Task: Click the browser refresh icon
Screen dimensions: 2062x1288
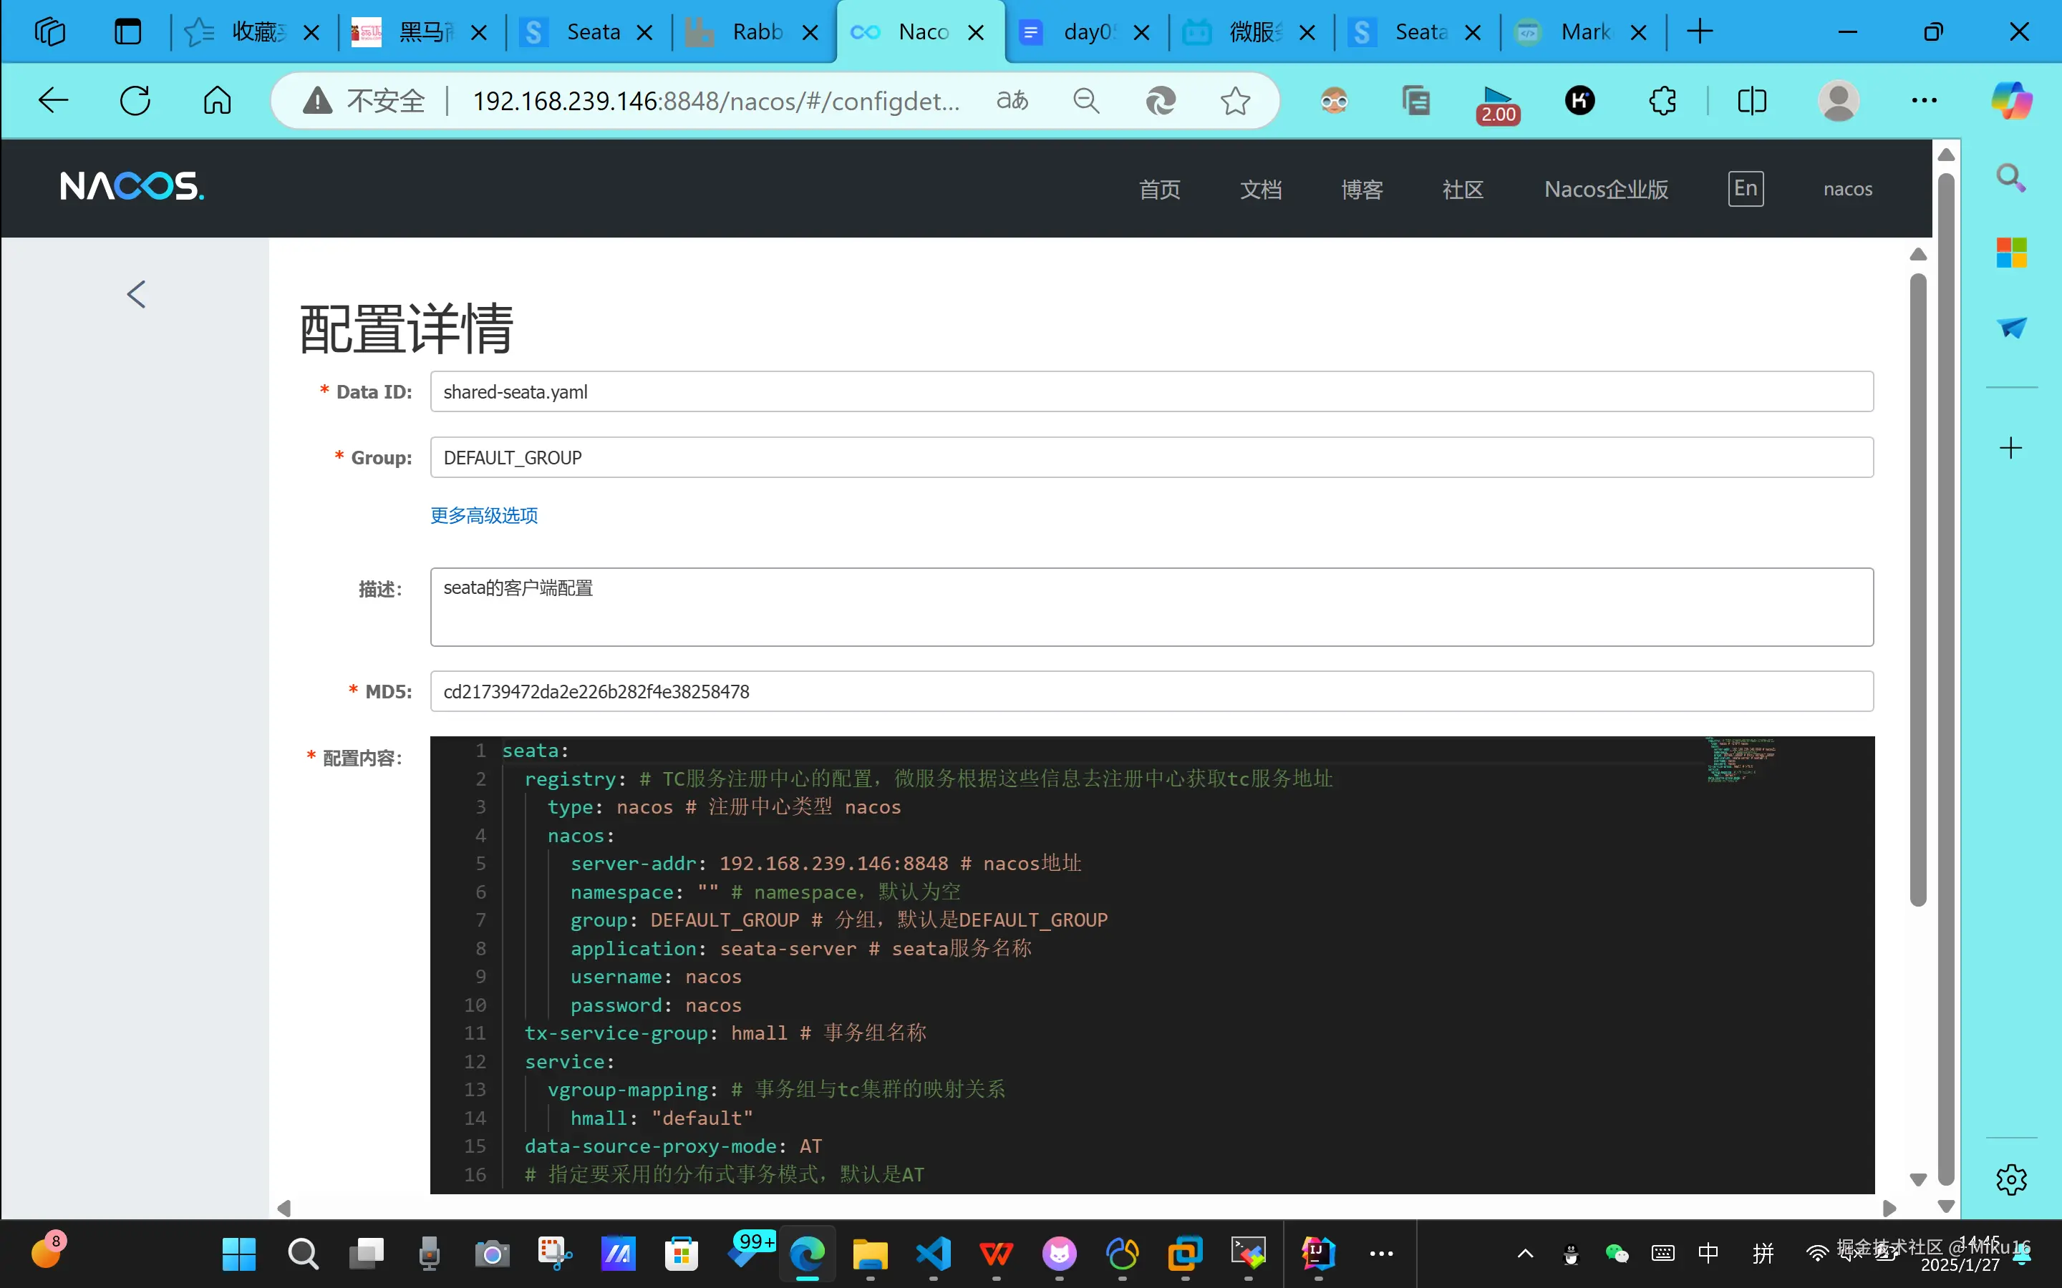Action: (x=135, y=102)
